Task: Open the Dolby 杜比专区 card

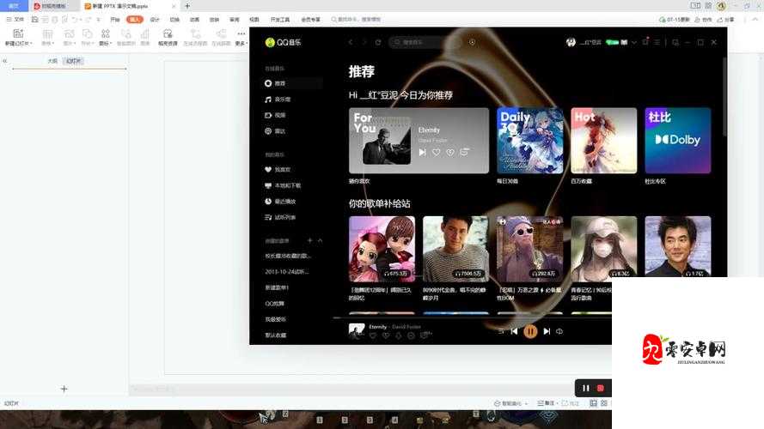Action: [x=677, y=141]
